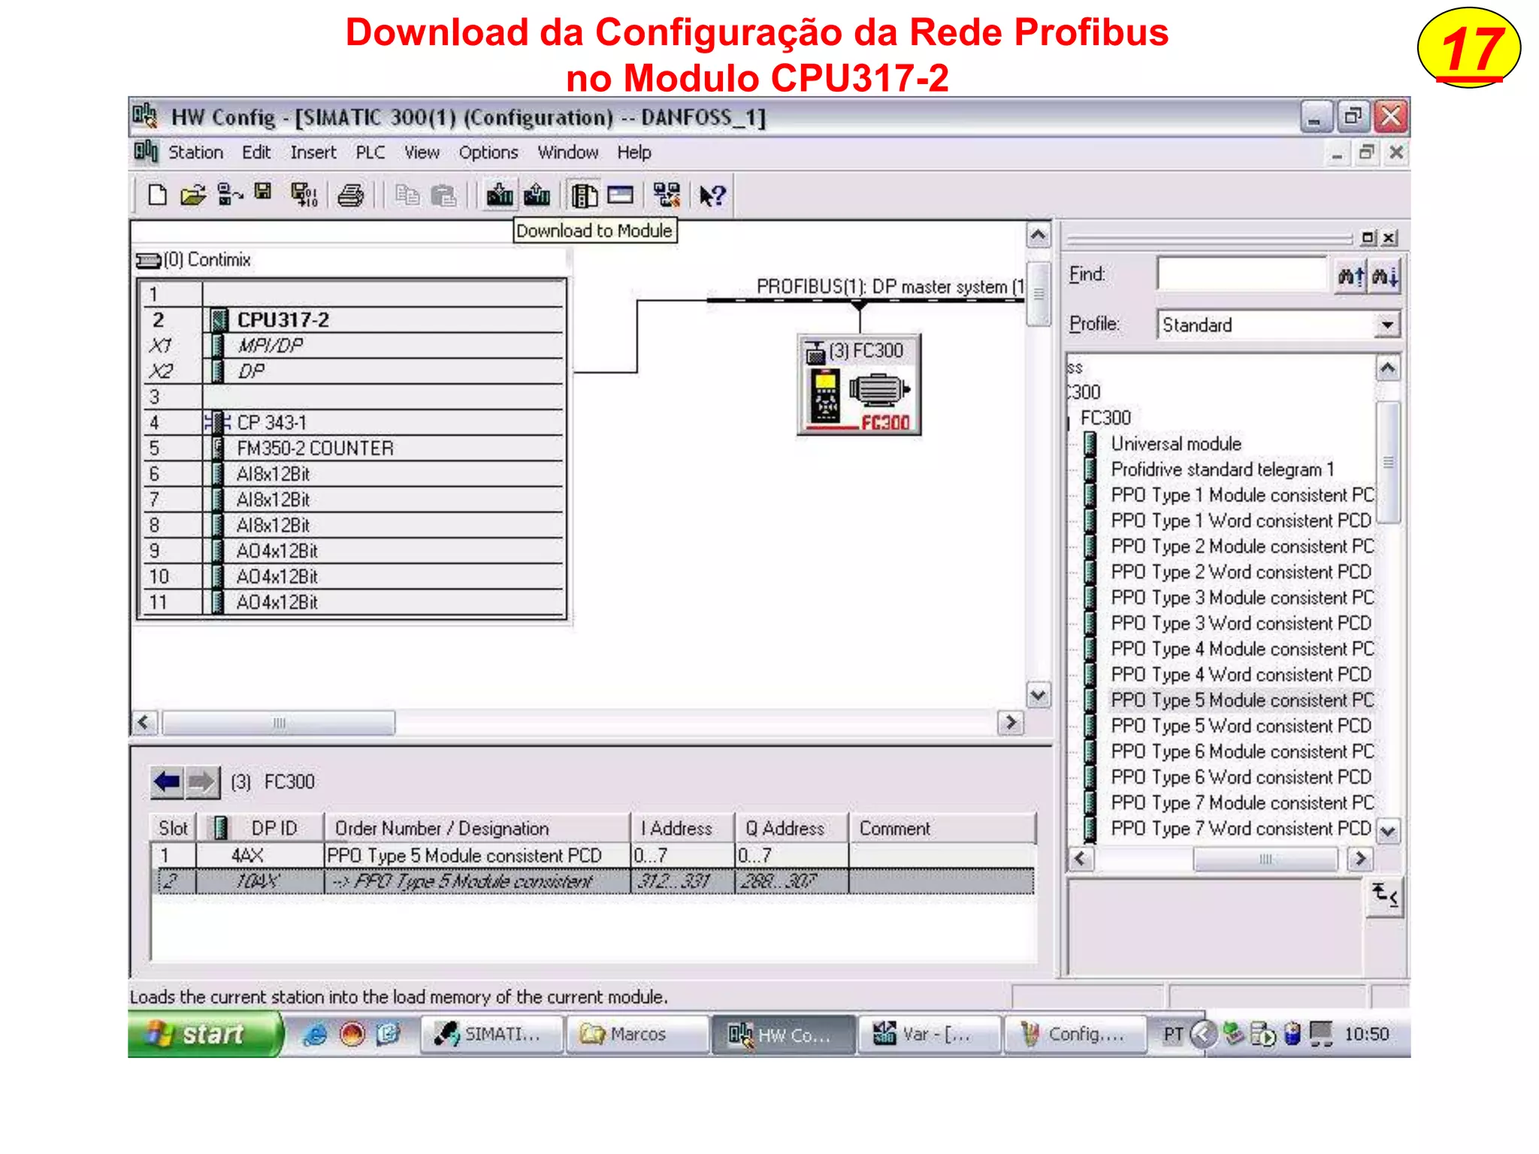Click the Upload to Programming Device icon
This screenshot has width=1539, height=1154.
(537, 195)
